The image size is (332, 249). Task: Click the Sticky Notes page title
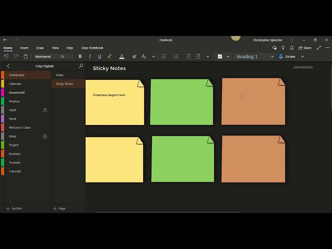(109, 68)
